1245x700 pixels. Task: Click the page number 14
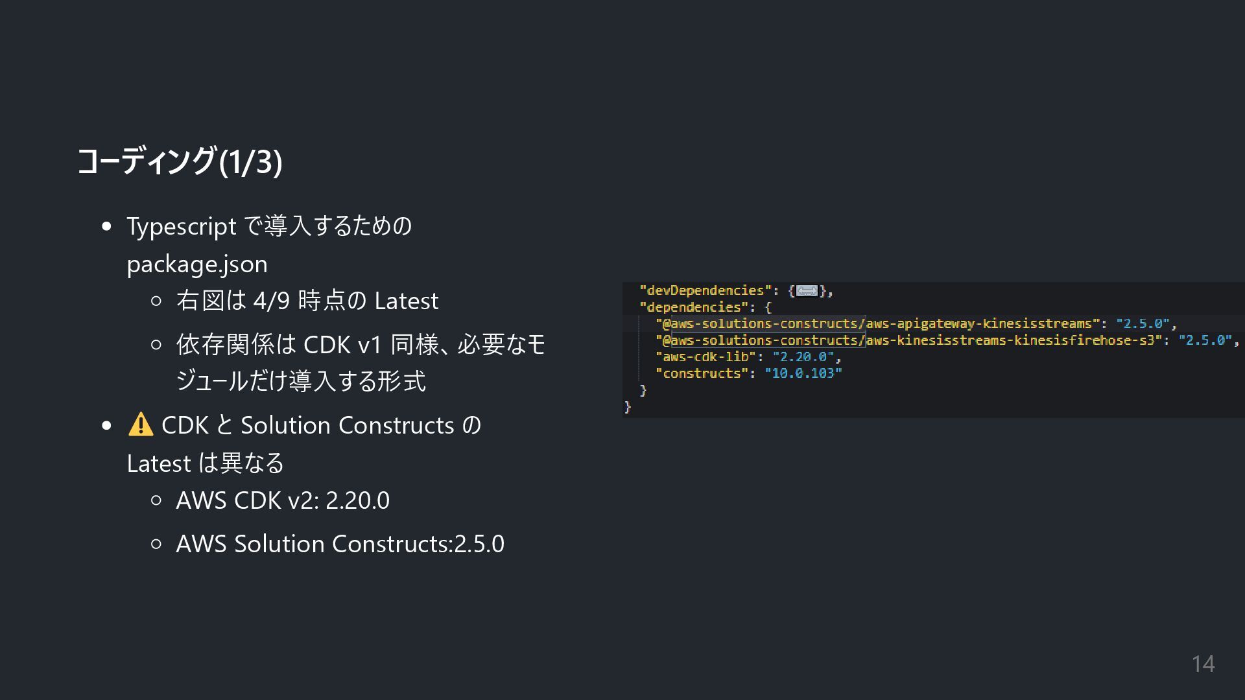(x=1203, y=664)
